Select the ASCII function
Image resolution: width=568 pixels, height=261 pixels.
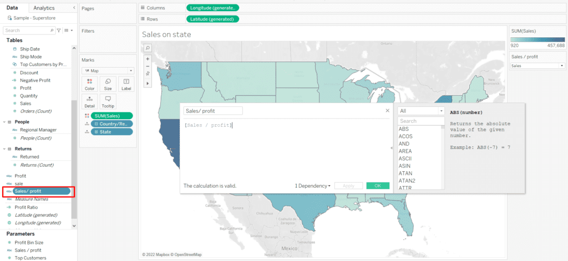pyautogui.click(x=405, y=158)
